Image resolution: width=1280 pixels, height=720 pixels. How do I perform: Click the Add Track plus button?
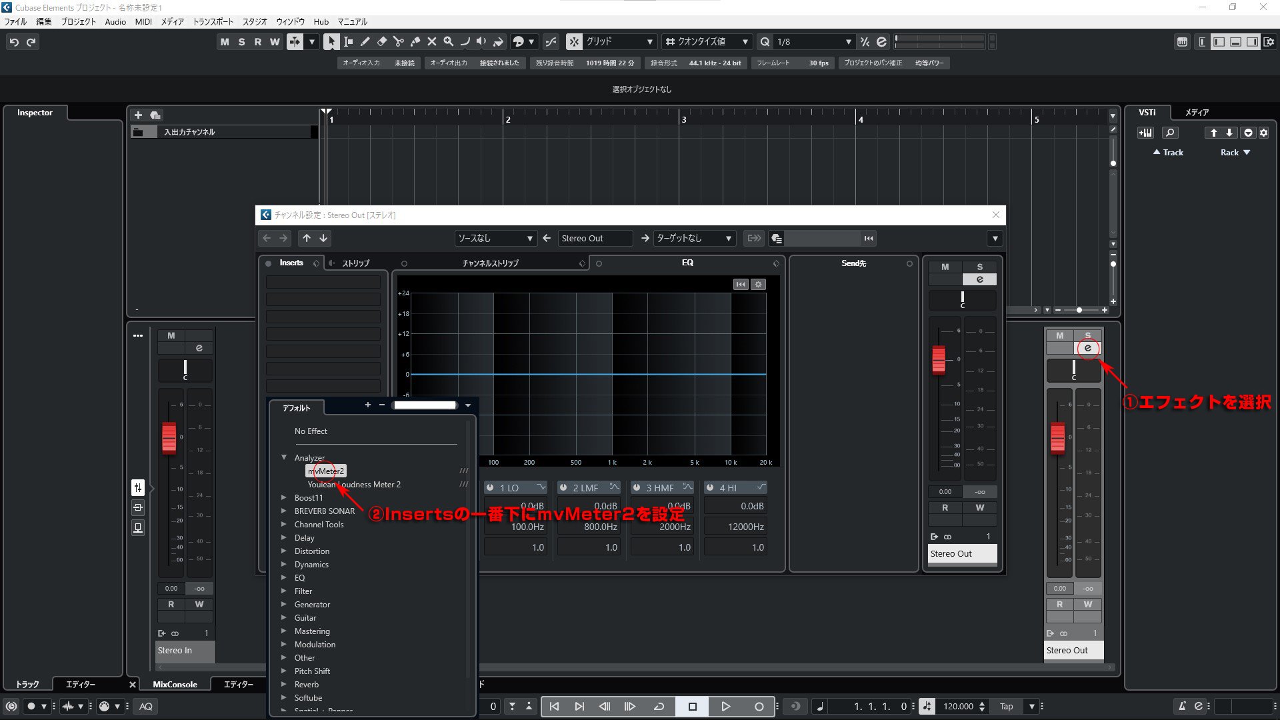(x=138, y=115)
